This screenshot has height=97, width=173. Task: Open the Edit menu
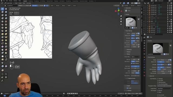pos(7,1)
